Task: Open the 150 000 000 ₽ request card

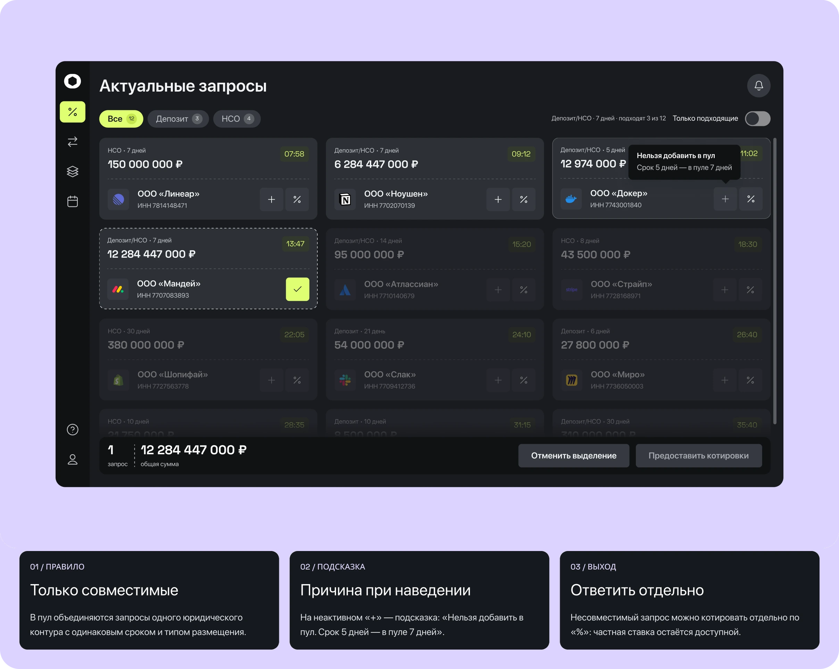Action: click(208, 179)
